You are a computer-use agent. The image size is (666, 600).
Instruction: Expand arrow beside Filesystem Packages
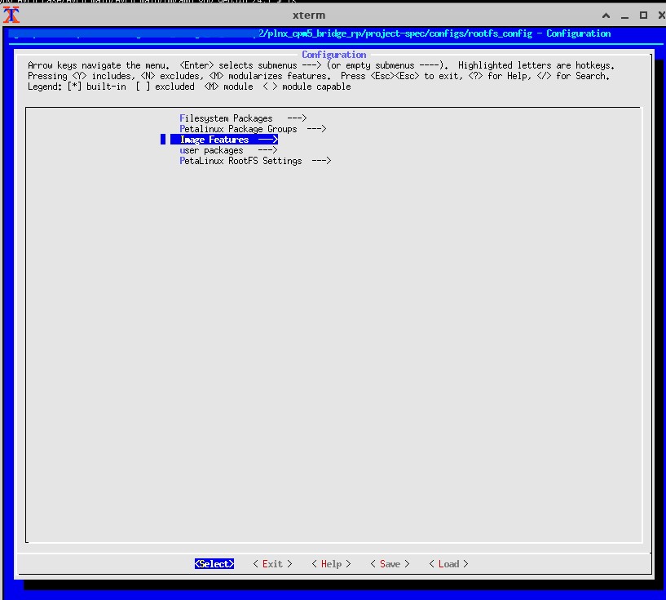297,118
